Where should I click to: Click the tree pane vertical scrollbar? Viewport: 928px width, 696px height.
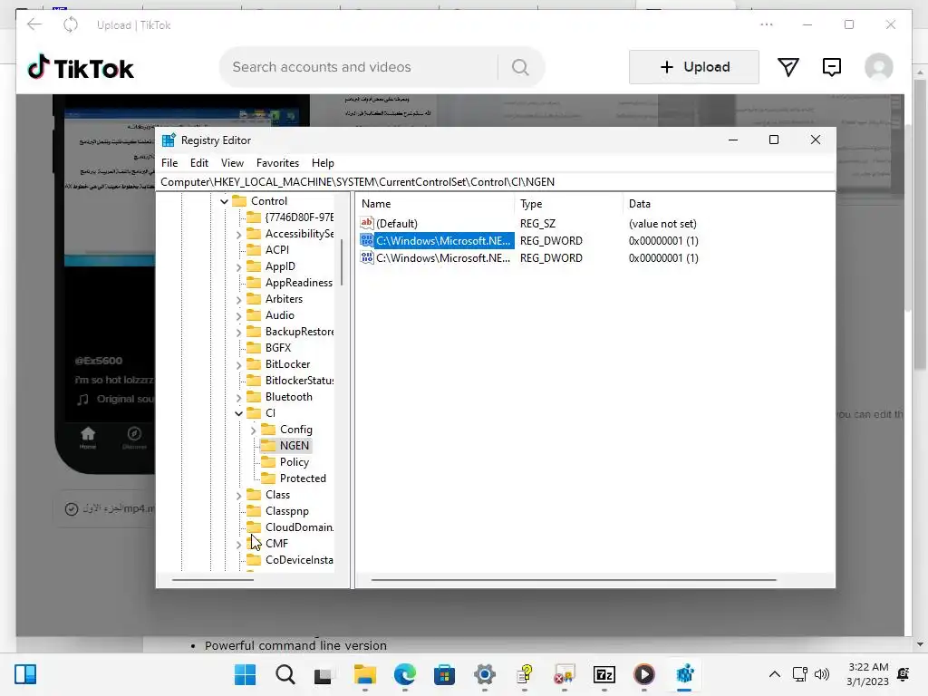pos(342,264)
